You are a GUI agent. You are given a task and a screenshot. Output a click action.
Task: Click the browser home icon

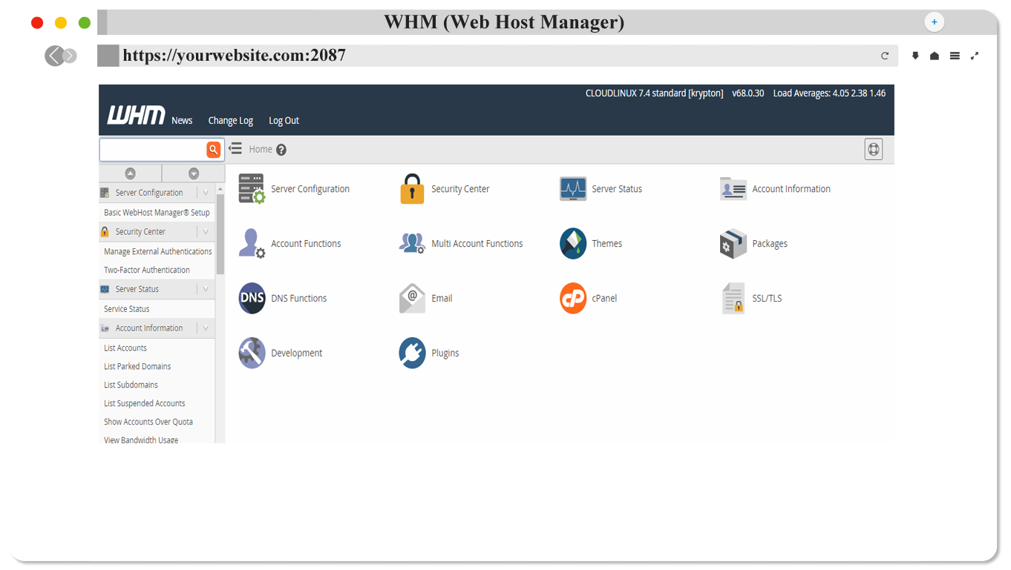(x=935, y=56)
